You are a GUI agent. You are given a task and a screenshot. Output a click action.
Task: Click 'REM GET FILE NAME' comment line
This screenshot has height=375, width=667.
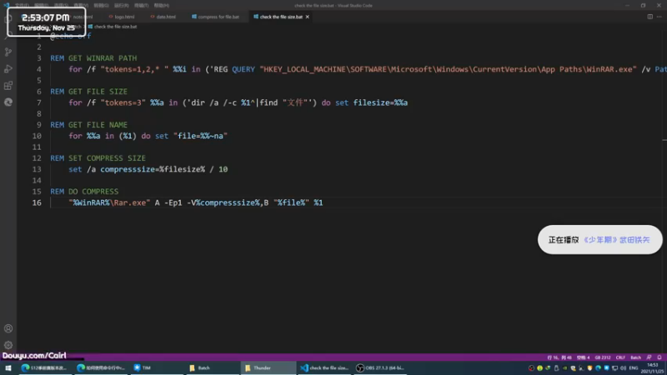click(89, 124)
